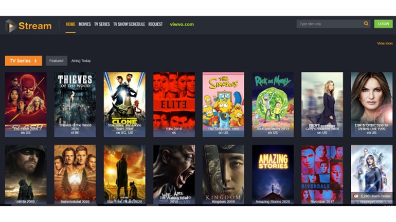Open the Movies menu item
Viewport: 396px width, 222px height.
pyautogui.click(x=85, y=24)
